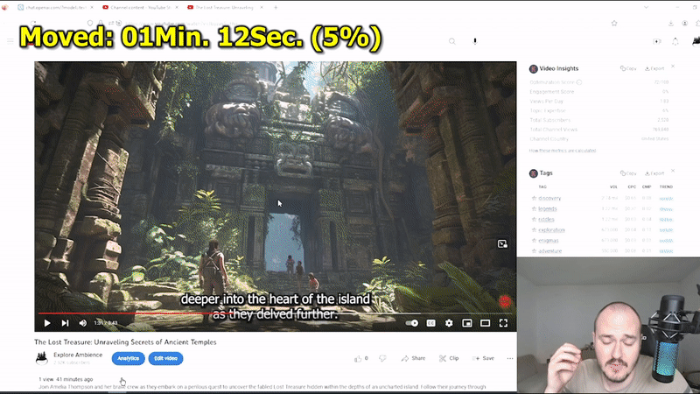Save the video to a playlist

point(483,358)
